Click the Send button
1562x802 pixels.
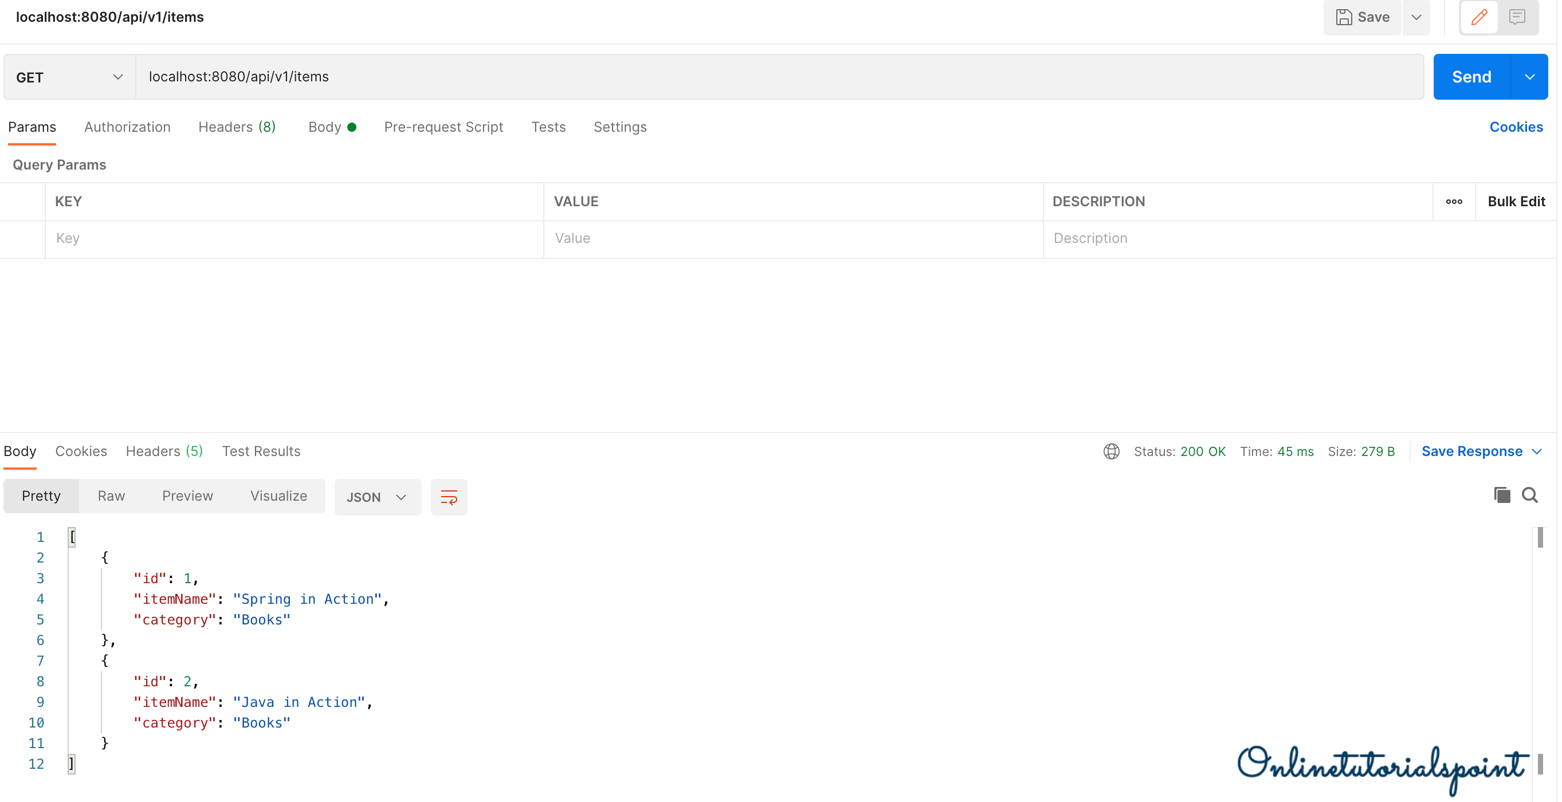(1471, 76)
